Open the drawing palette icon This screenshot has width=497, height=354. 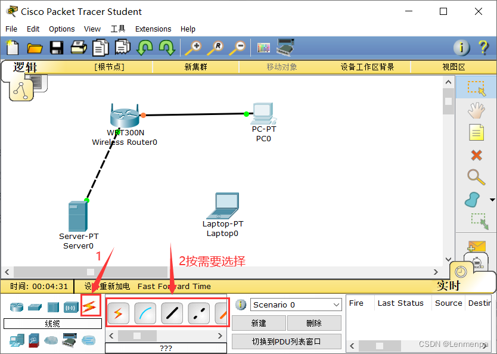263,48
